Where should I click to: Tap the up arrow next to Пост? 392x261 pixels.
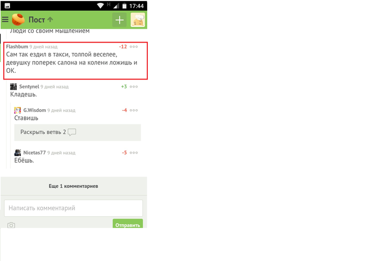(50, 20)
